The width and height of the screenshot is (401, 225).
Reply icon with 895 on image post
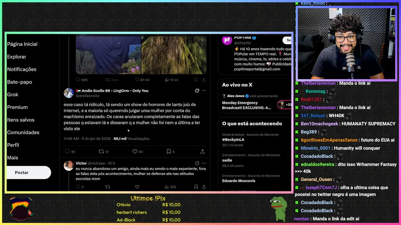(x=78, y=80)
